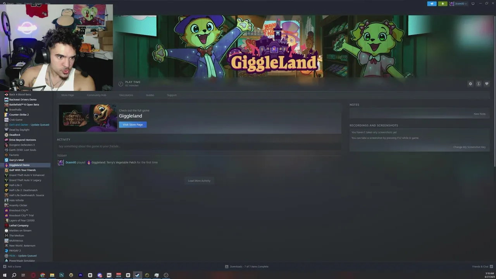Click the MultiVersus game icon
The image size is (496, 279).
[x=6, y=241]
